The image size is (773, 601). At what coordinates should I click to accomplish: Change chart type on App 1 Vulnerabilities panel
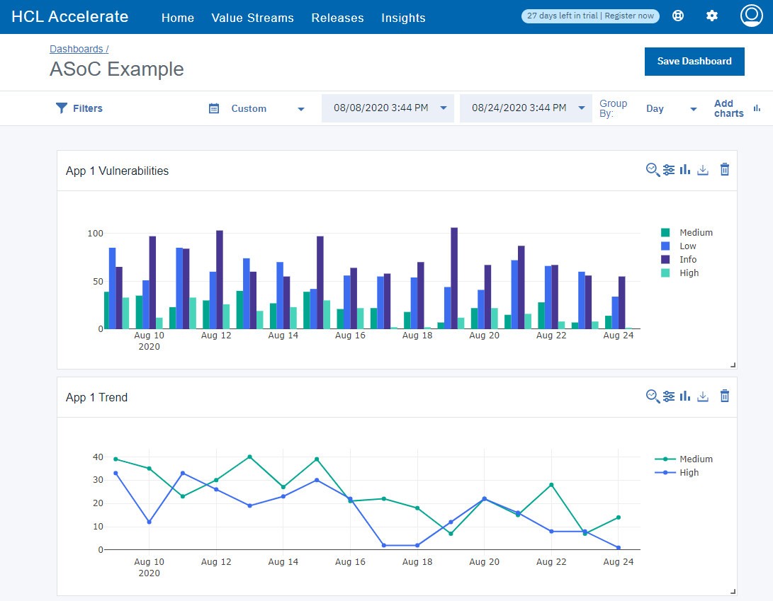point(685,169)
